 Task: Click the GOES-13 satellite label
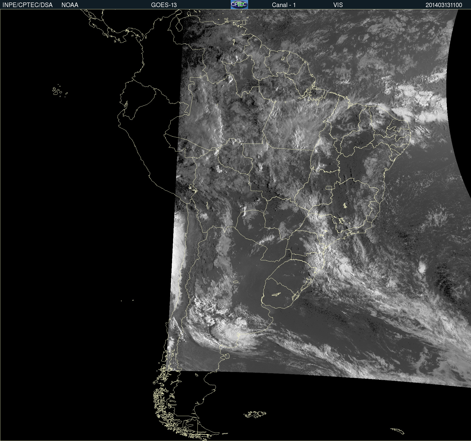(x=164, y=5)
